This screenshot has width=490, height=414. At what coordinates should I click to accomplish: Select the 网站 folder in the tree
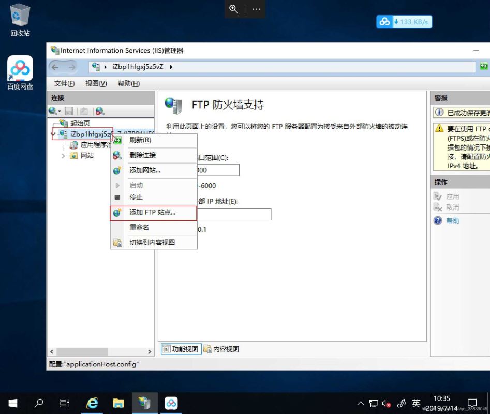(x=87, y=156)
